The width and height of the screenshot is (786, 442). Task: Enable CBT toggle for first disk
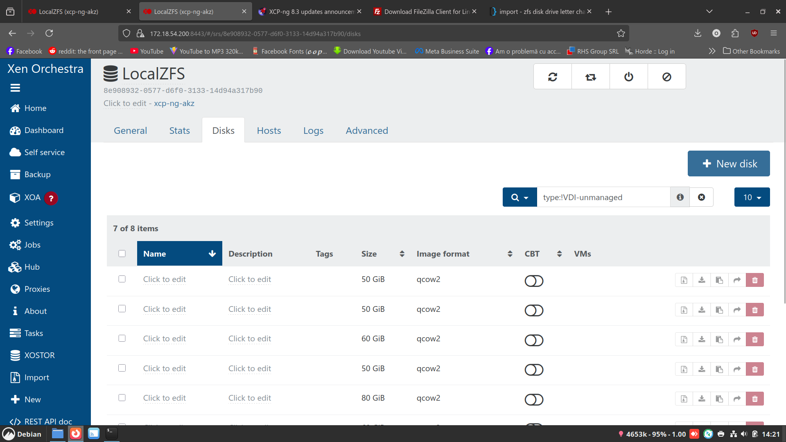coord(534,281)
